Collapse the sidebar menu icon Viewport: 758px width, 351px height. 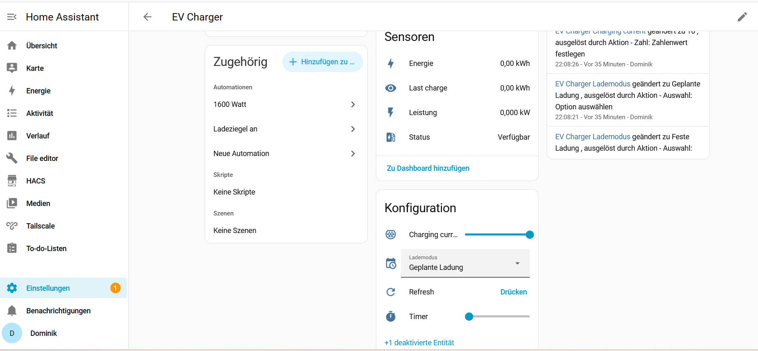click(x=12, y=17)
